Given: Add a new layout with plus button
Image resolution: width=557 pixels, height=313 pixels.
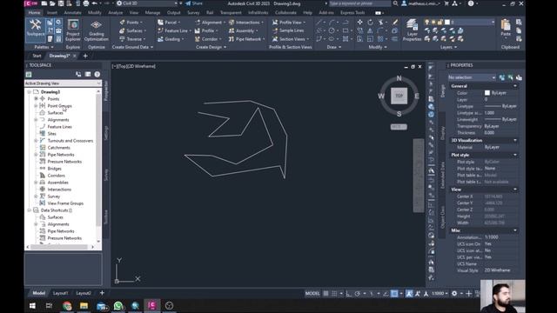Looking at the screenshot, I should [102, 293].
